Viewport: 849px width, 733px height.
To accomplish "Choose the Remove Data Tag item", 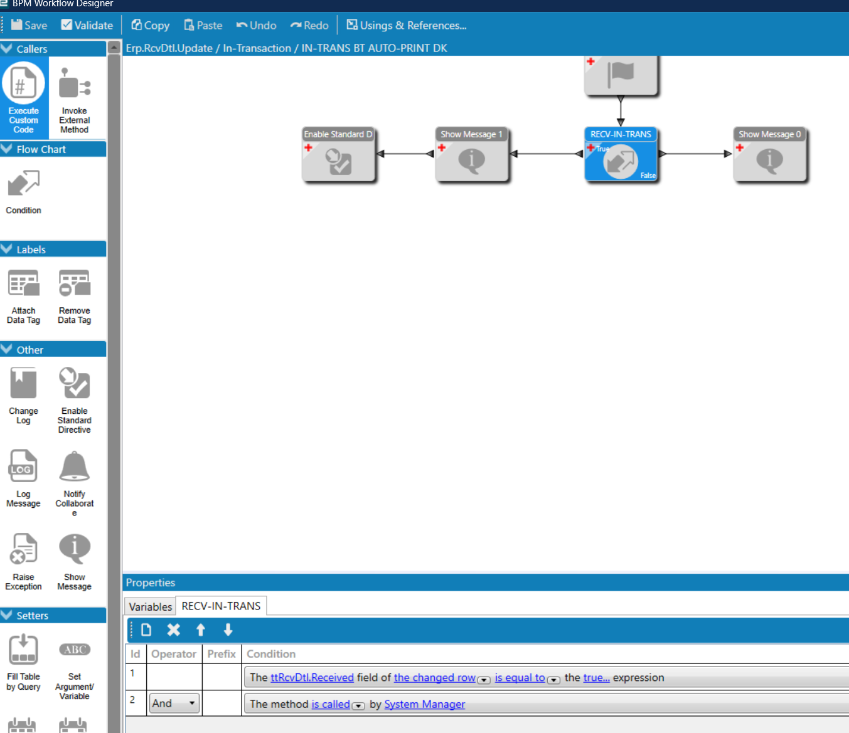I will click(x=75, y=297).
